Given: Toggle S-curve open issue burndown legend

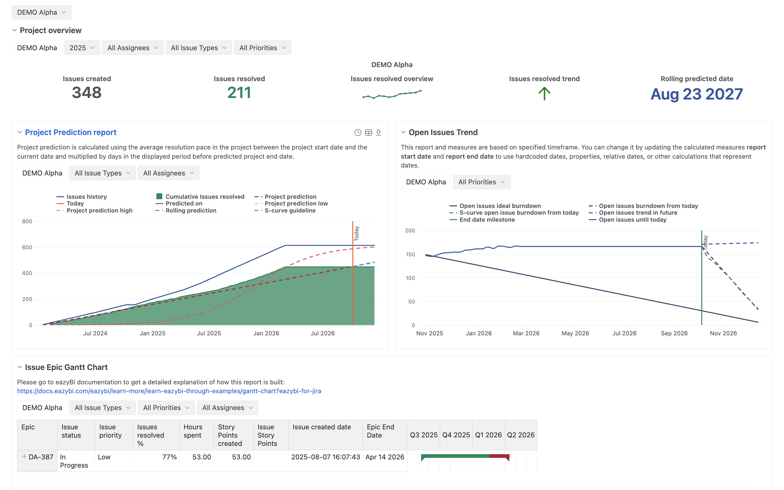Looking at the screenshot, I should point(514,213).
